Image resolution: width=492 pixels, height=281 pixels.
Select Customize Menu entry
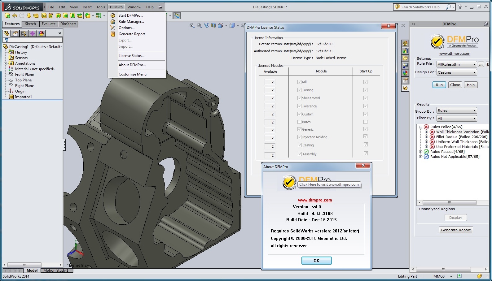tap(132, 74)
